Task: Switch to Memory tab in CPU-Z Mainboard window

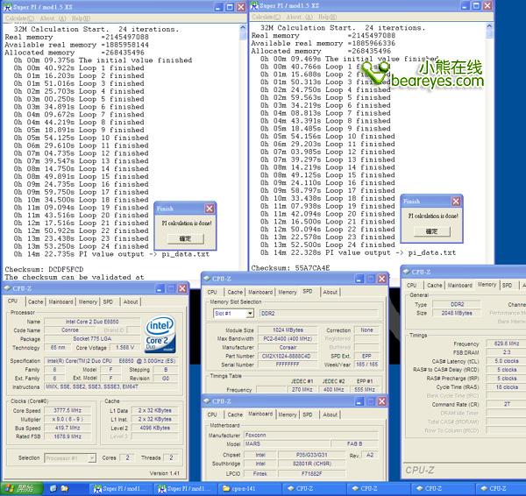Action: pos(288,415)
